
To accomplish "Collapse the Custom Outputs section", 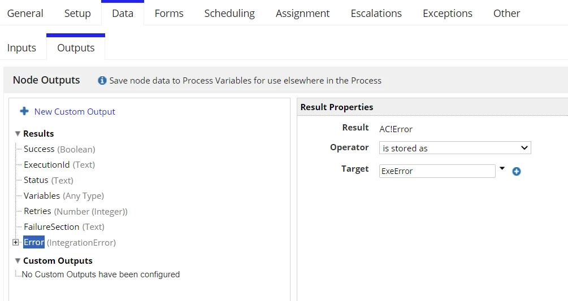I will [18, 260].
